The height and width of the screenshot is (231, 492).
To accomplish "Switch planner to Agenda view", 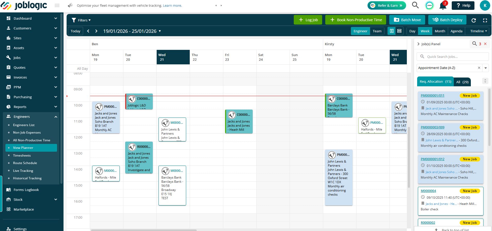I will click(x=456, y=31).
